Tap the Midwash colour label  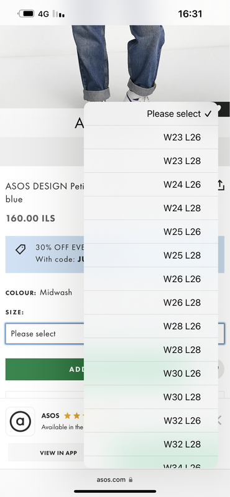click(x=56, y=292)
